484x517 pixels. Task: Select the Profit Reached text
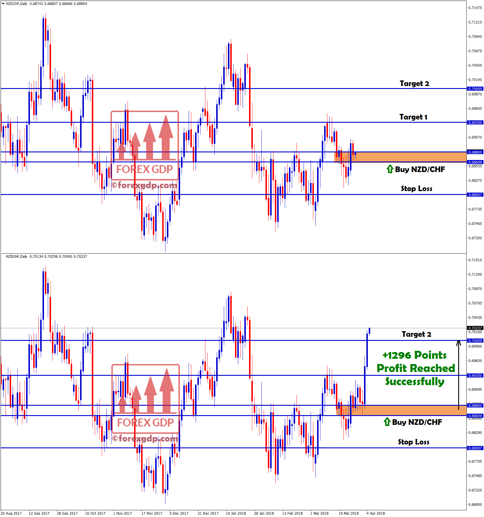tap(416, 368)
